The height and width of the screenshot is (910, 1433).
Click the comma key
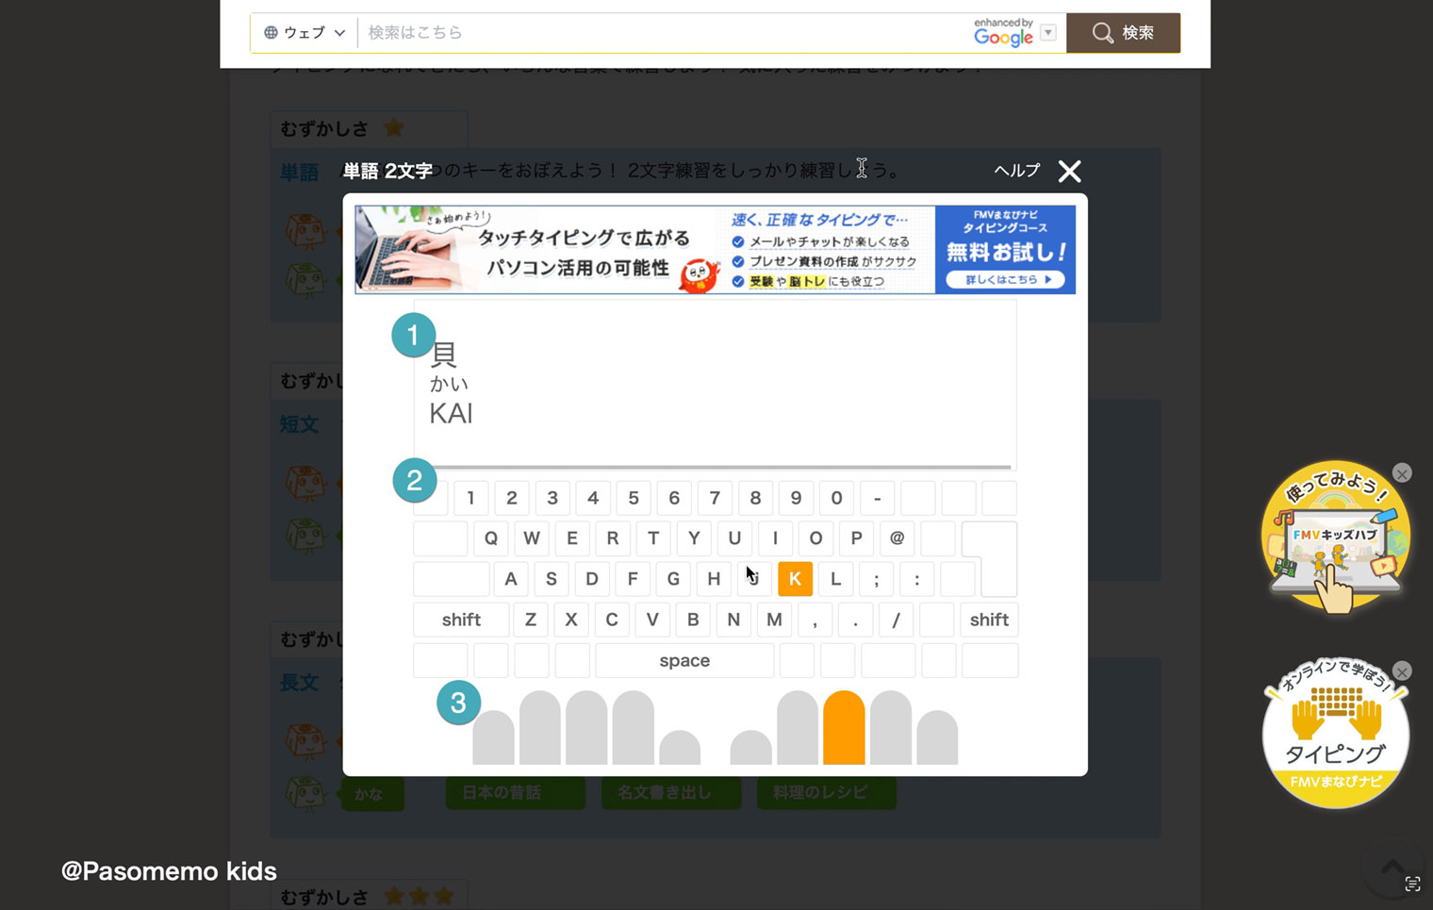pos(815,620)
